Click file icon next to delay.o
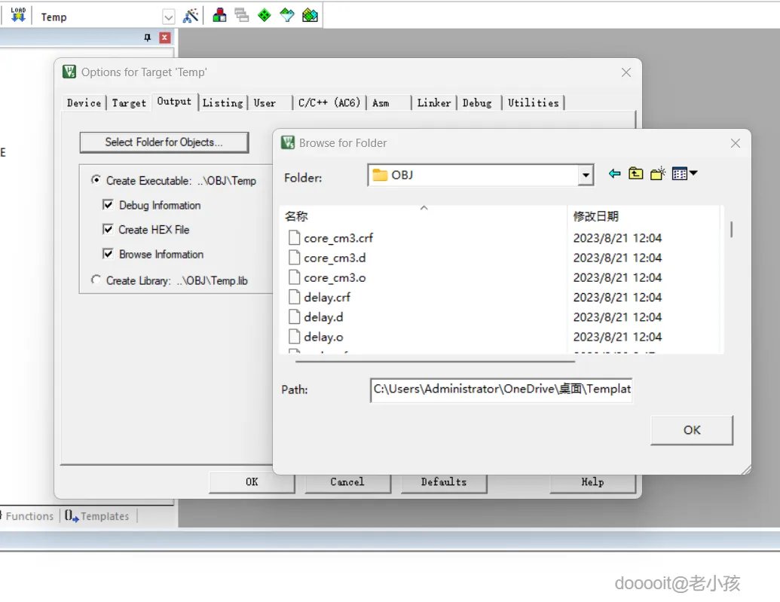780x602 pixels. (x=295, y=337)
